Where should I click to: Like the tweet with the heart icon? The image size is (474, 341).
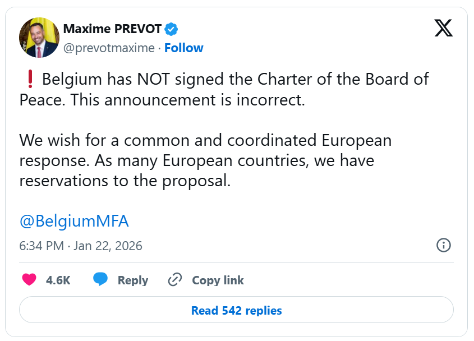pos(29,280)
